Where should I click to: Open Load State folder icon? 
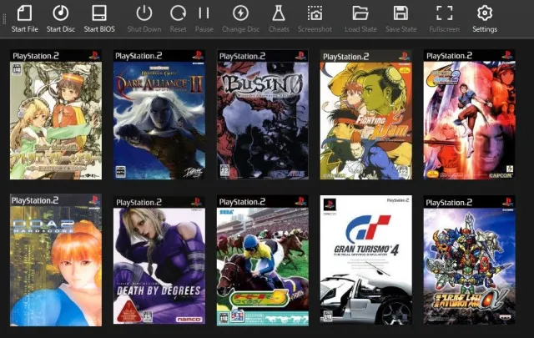[360, 13]
